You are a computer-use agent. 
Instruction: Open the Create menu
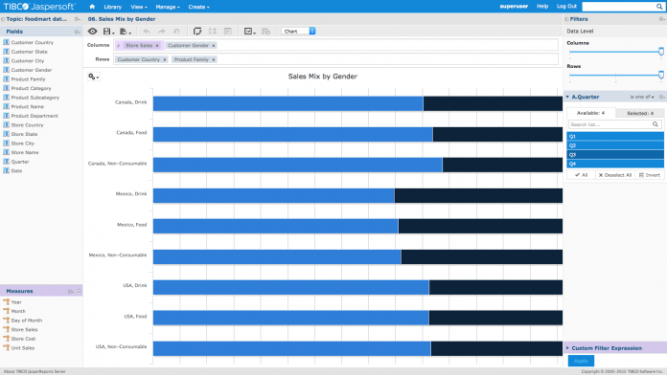(198, 7)
